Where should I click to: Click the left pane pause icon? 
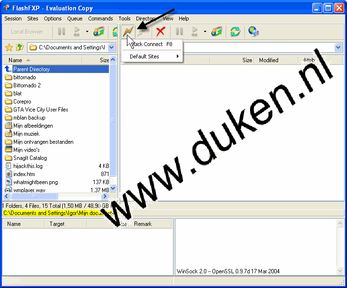coord(61,31)
